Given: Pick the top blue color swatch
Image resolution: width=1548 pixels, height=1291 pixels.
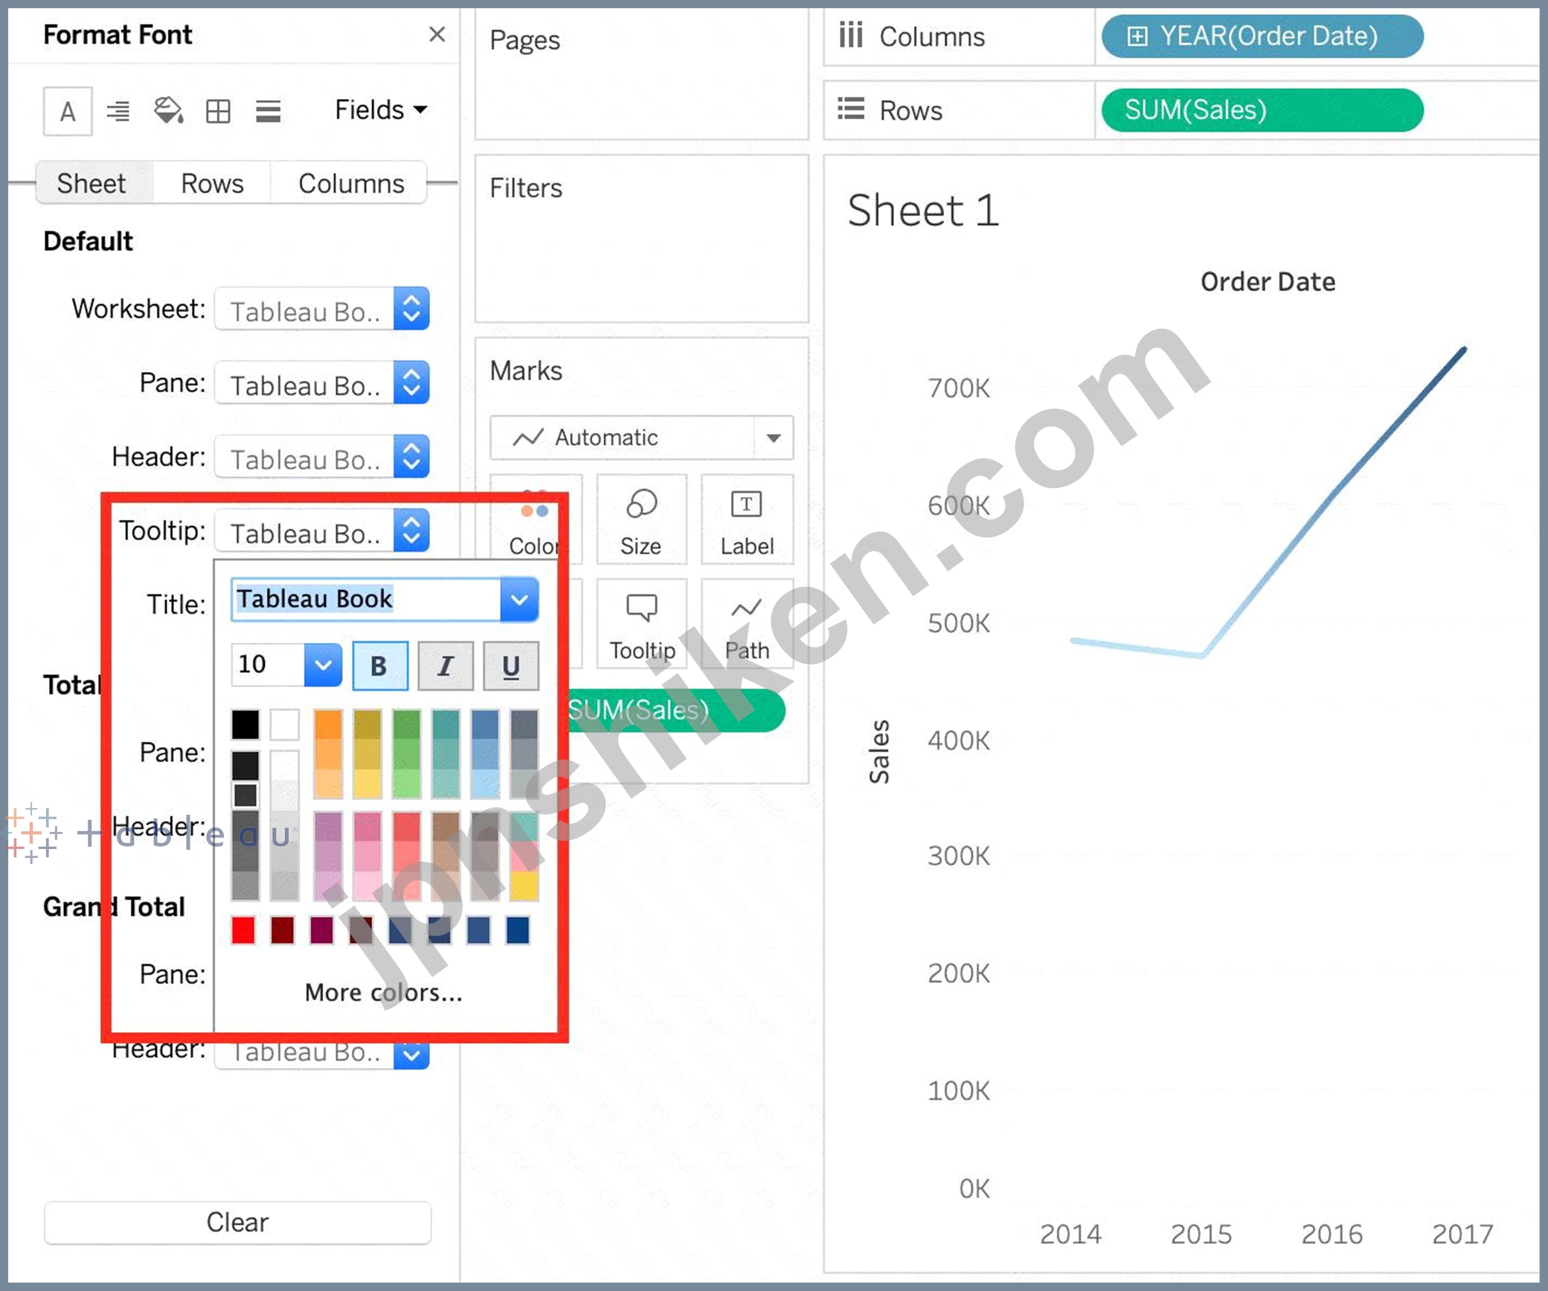Looking at the screenshot, I should [485, 725].
